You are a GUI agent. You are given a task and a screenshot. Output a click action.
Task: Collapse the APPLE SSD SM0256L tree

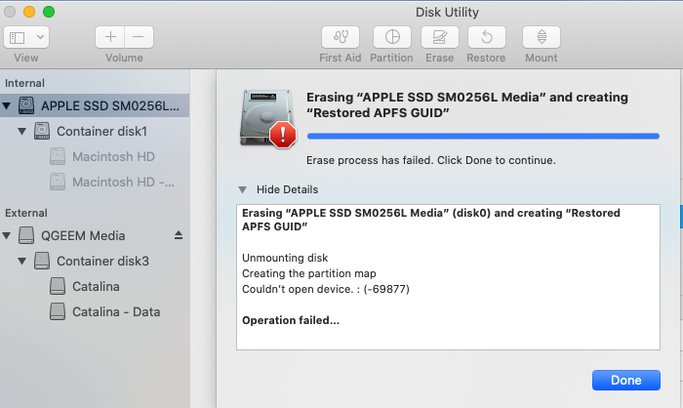pos(7,105)
